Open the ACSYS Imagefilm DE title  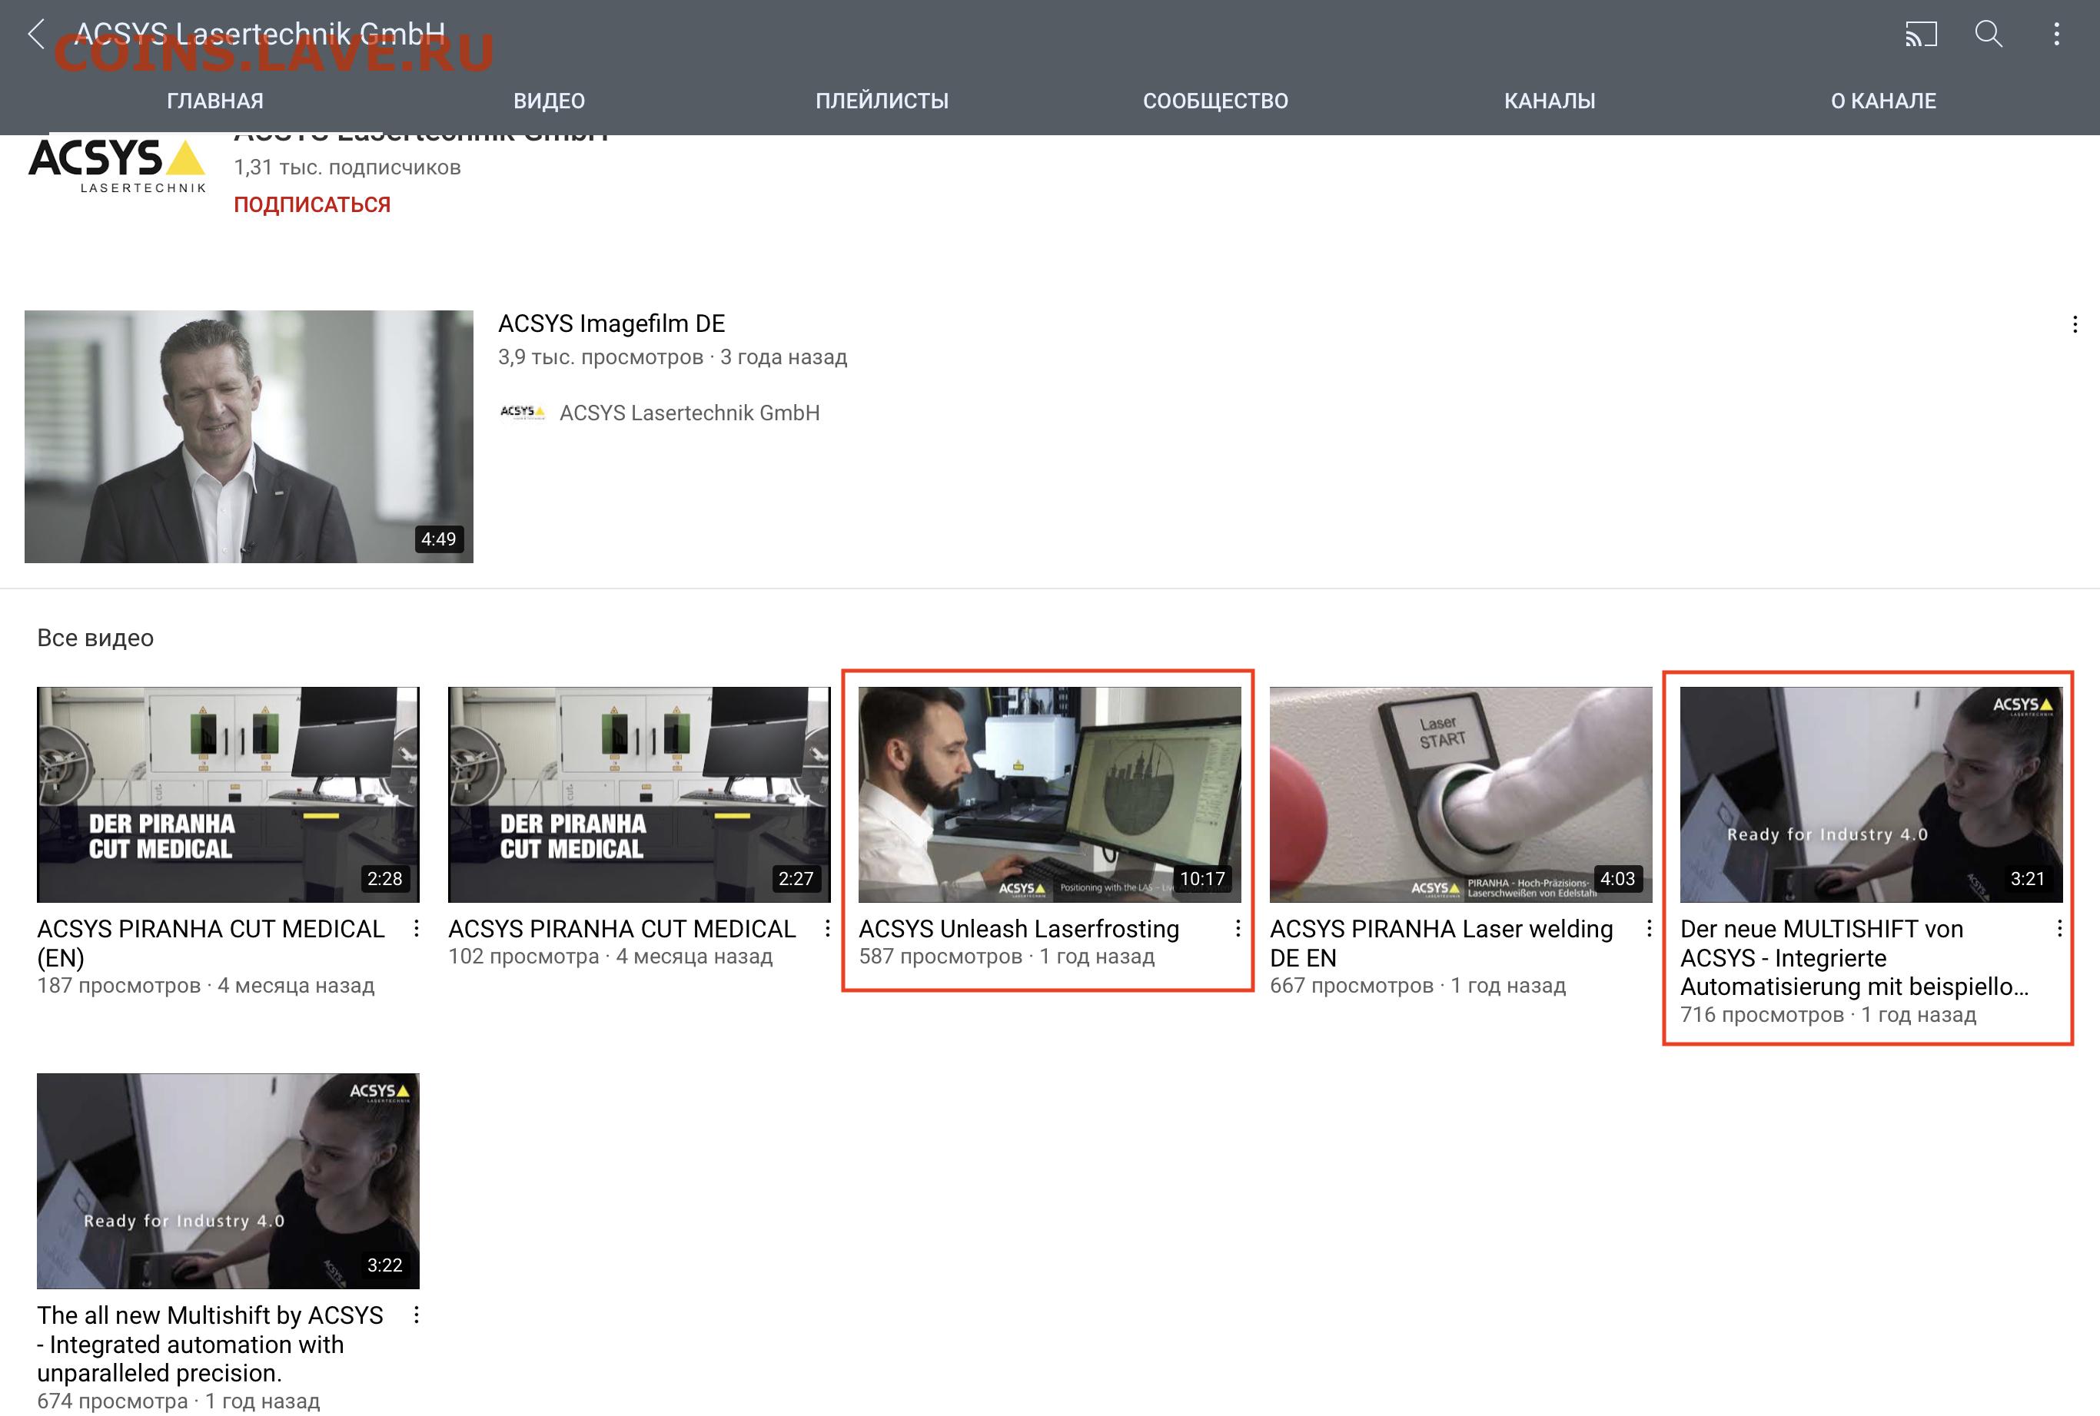click(612, 323)
